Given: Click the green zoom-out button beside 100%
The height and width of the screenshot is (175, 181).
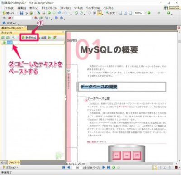Looking at the screenshot, I should click(149, 13).
